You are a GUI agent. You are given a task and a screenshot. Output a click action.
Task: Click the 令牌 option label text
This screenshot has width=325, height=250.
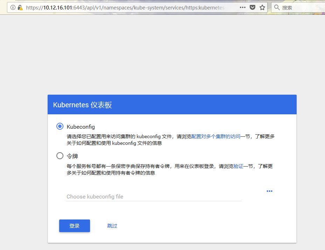72,156
